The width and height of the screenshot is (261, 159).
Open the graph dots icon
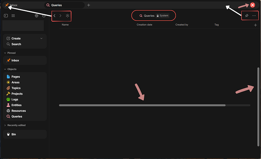click(67, 16)
